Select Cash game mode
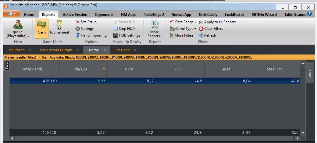The width and height of the screenshot is (317, 143). (x=42, y=29)
